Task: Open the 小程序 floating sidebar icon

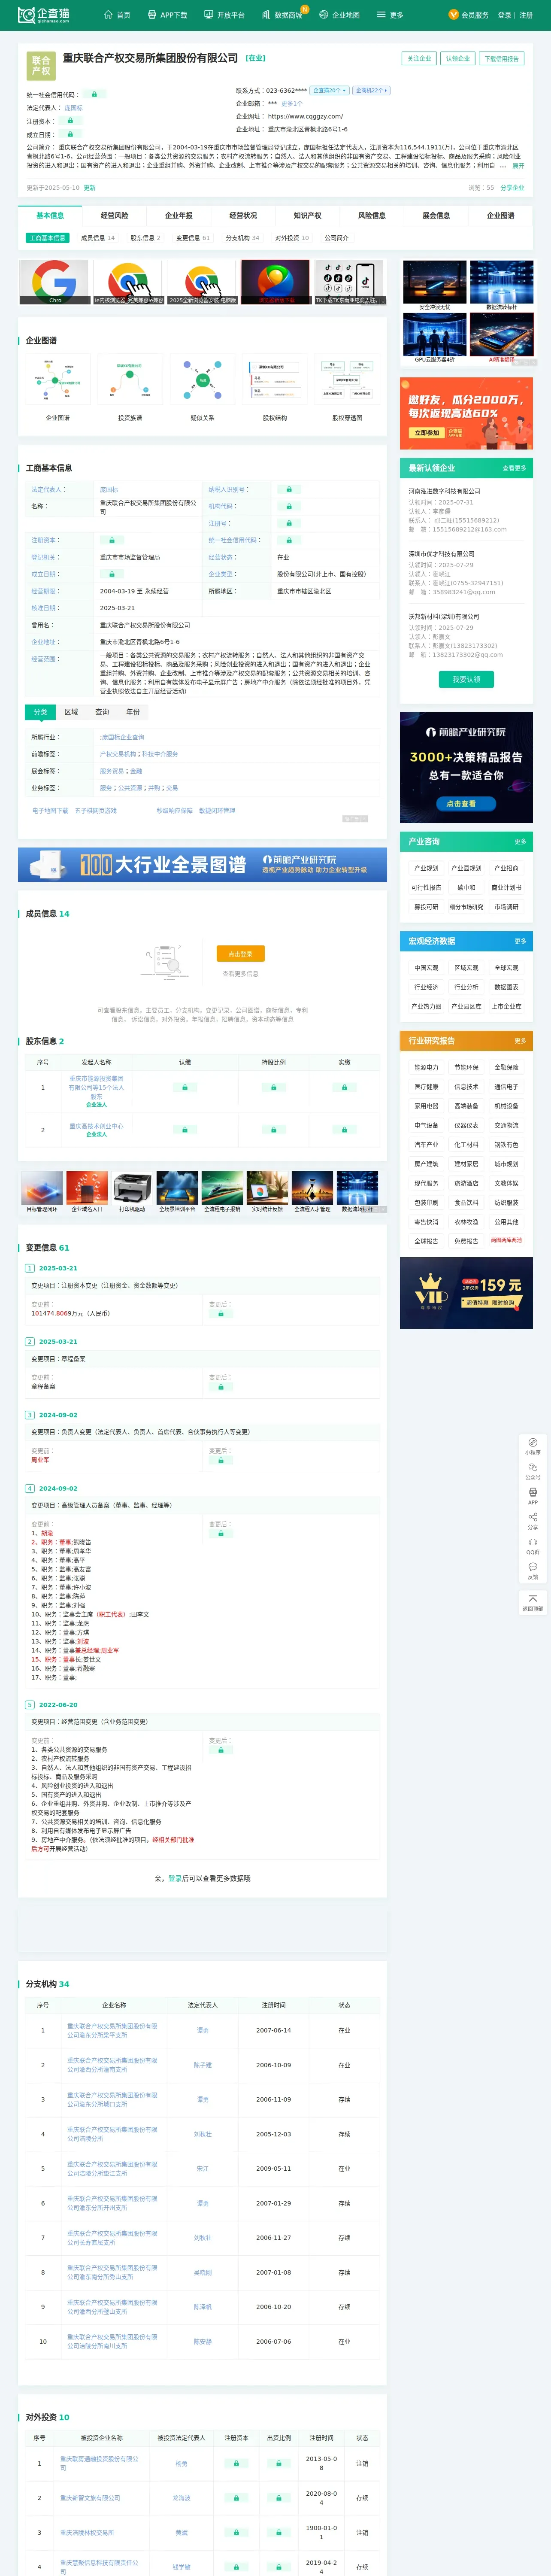Action: [x=532, y=1446]
